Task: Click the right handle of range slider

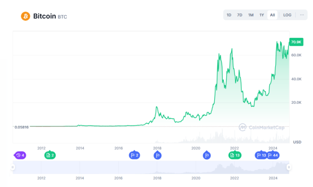Action: [x=288, y=167]
